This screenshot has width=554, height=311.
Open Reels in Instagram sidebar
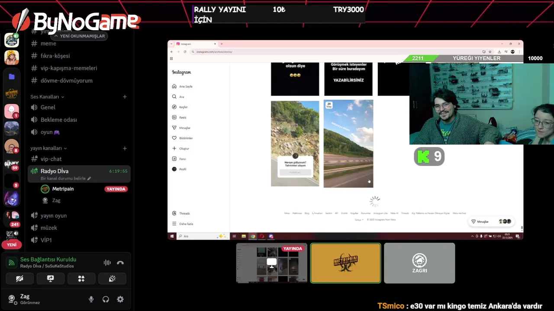(180, 117)
